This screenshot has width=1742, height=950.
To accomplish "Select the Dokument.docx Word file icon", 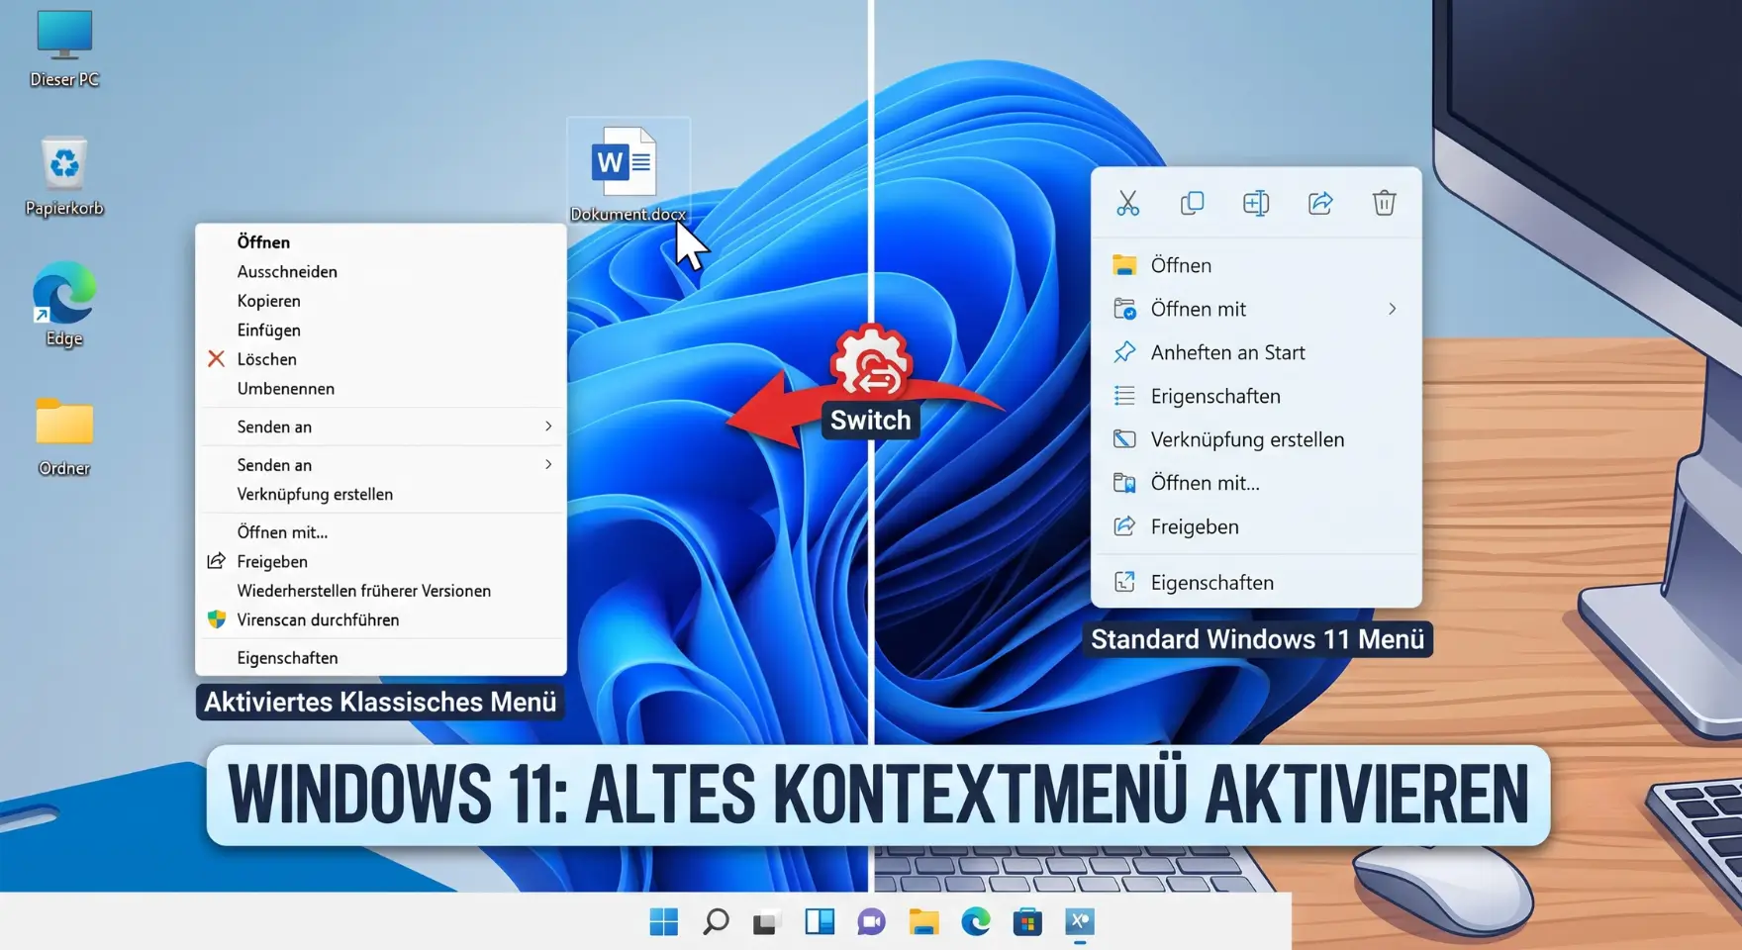I will (x=628, y=173).
